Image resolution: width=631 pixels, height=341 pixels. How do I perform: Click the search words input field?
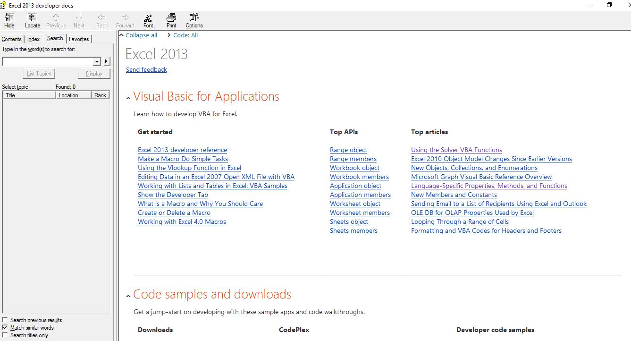point(48,61)
